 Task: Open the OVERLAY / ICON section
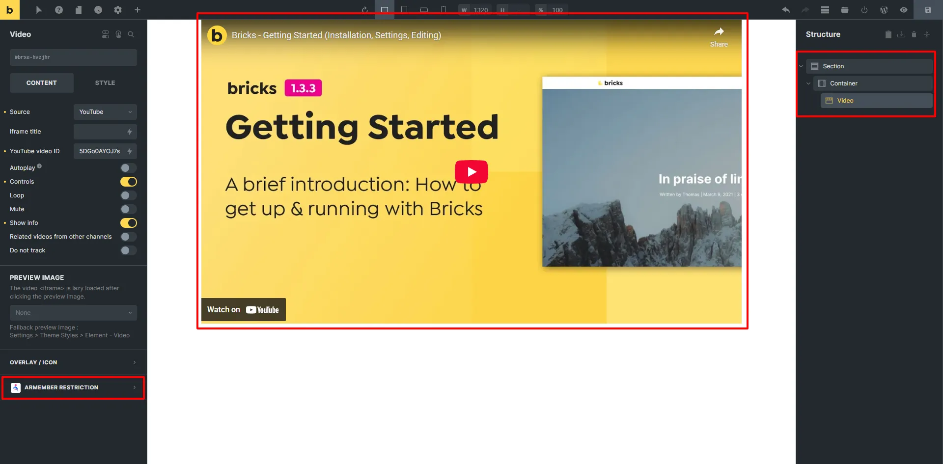coord(73,362)
